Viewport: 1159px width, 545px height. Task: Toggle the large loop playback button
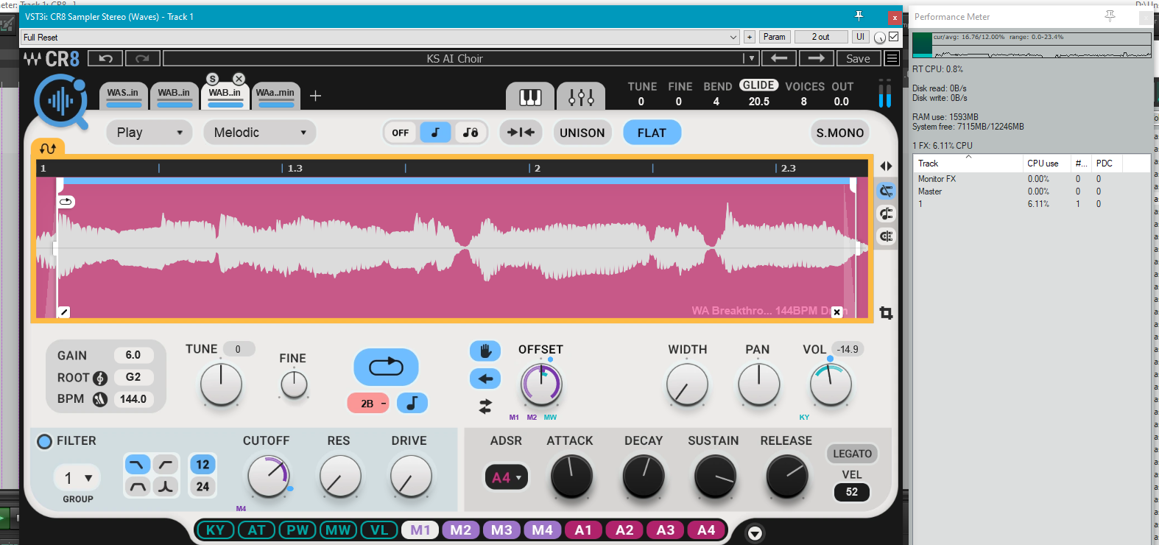[x=386, y=367]
